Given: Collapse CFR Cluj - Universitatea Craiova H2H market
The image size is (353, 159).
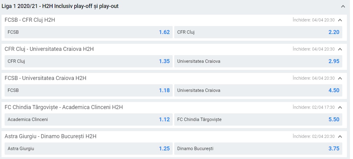Looking at the screenshot, I should click(x=340, y=49).
